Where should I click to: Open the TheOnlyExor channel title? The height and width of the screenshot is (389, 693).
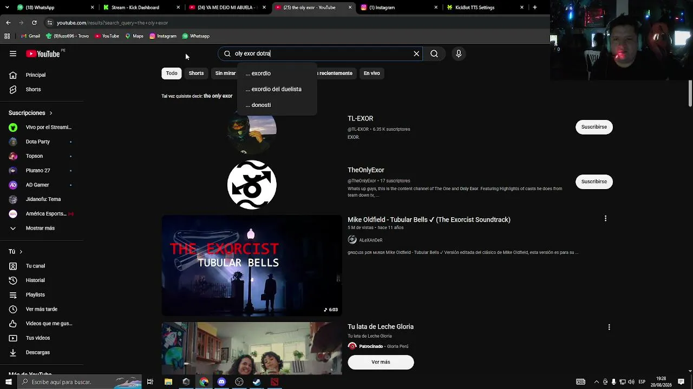point(366,170)
